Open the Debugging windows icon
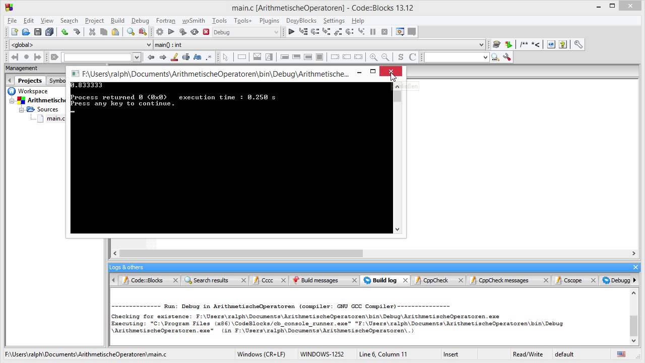 click(400, 32)
